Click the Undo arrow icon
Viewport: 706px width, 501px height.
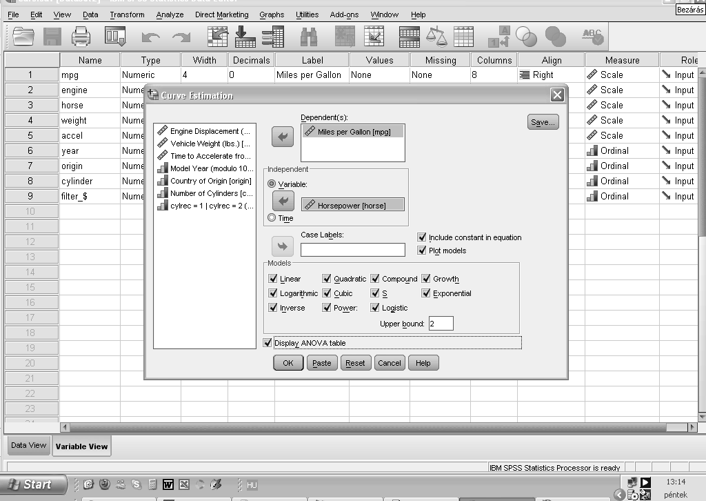[150, 37]
